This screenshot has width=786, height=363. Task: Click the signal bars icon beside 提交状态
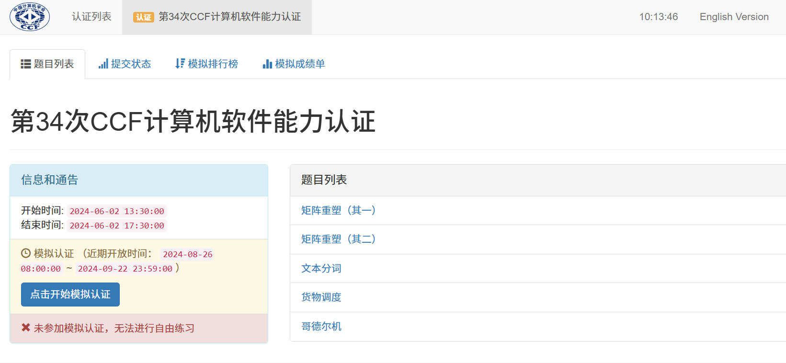103,64
